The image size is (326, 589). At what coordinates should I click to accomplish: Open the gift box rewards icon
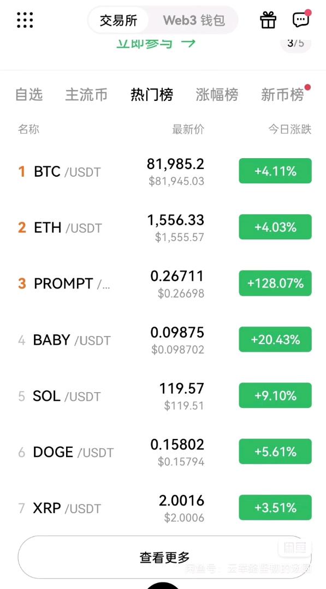[268, 20]
